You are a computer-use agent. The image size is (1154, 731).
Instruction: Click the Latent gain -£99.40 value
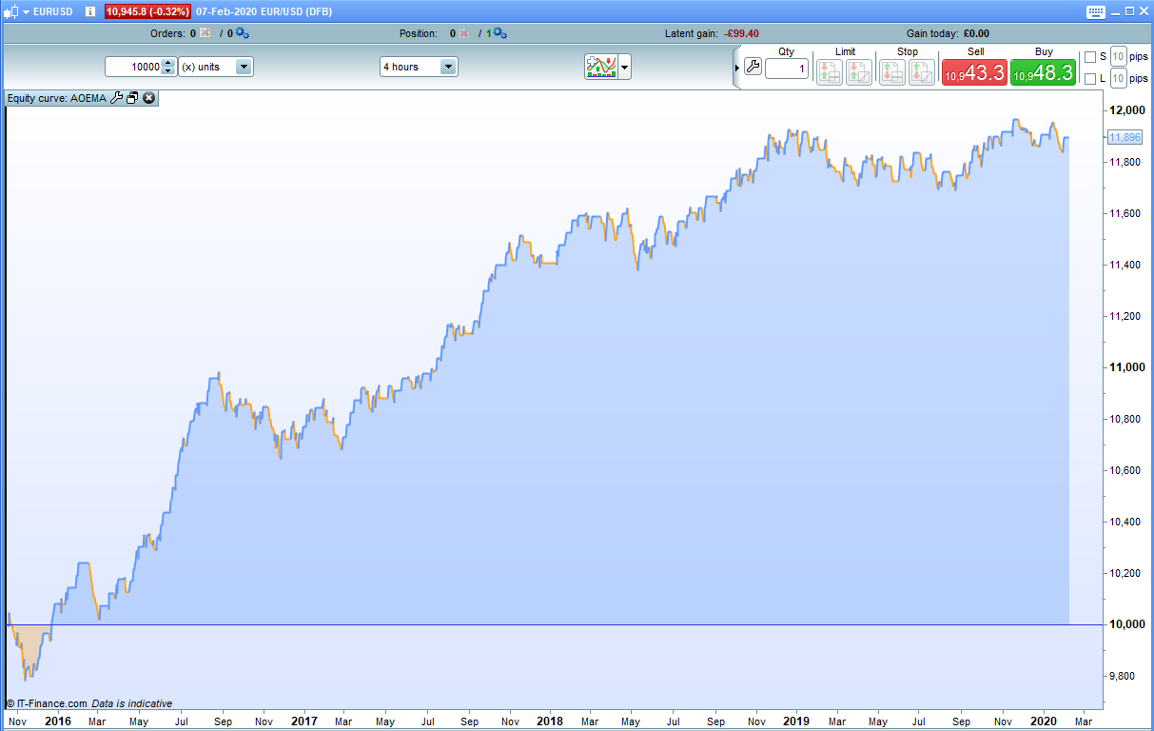741,33
